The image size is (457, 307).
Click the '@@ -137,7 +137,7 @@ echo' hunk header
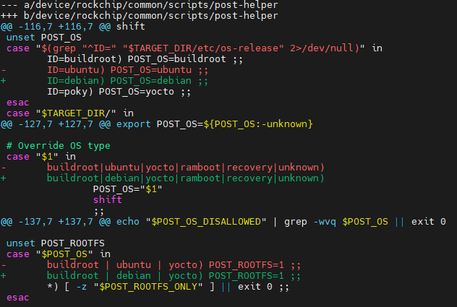pos(223,222)
